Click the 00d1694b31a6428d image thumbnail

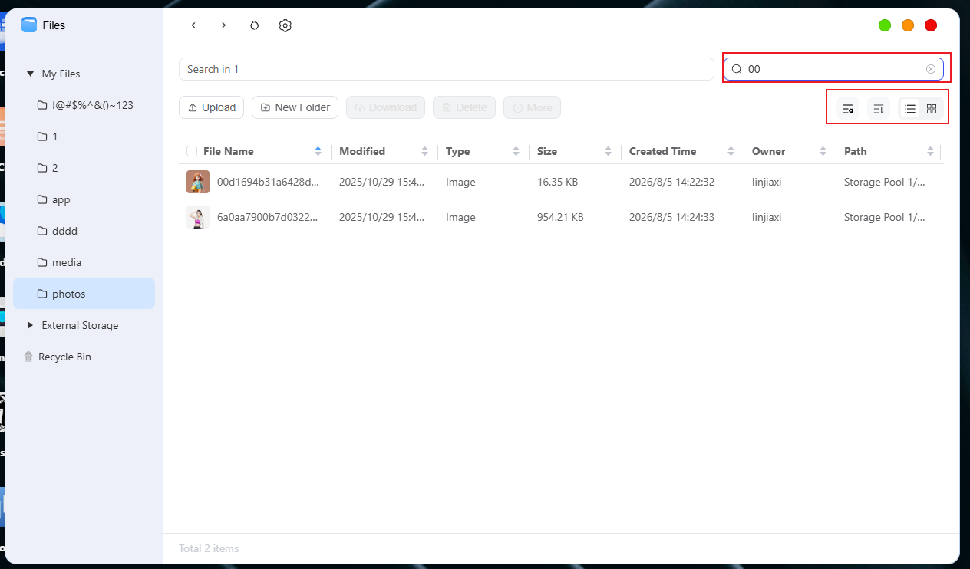coord(198,182)
